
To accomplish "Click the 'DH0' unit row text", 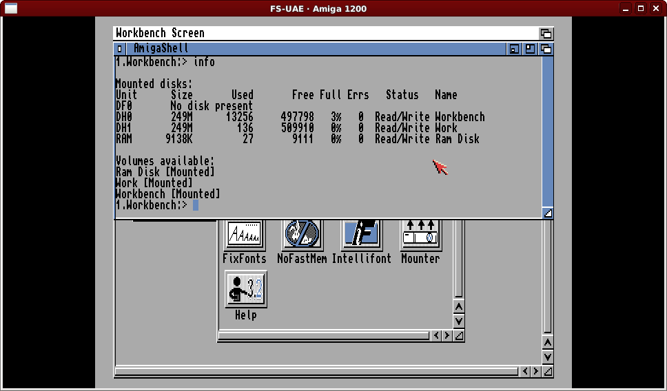I will tap(300, 117).
